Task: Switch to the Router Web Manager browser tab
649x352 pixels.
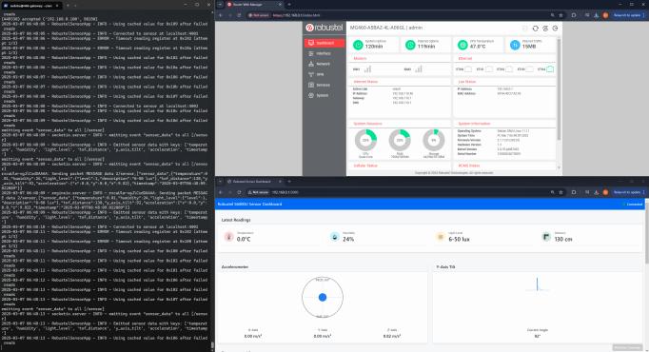Action: pos(250,4)
